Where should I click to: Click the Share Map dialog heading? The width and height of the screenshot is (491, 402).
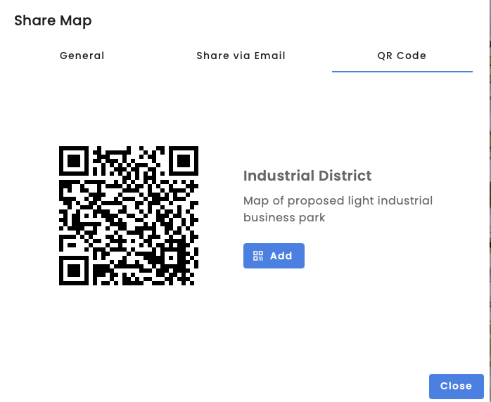coord(53,21)
